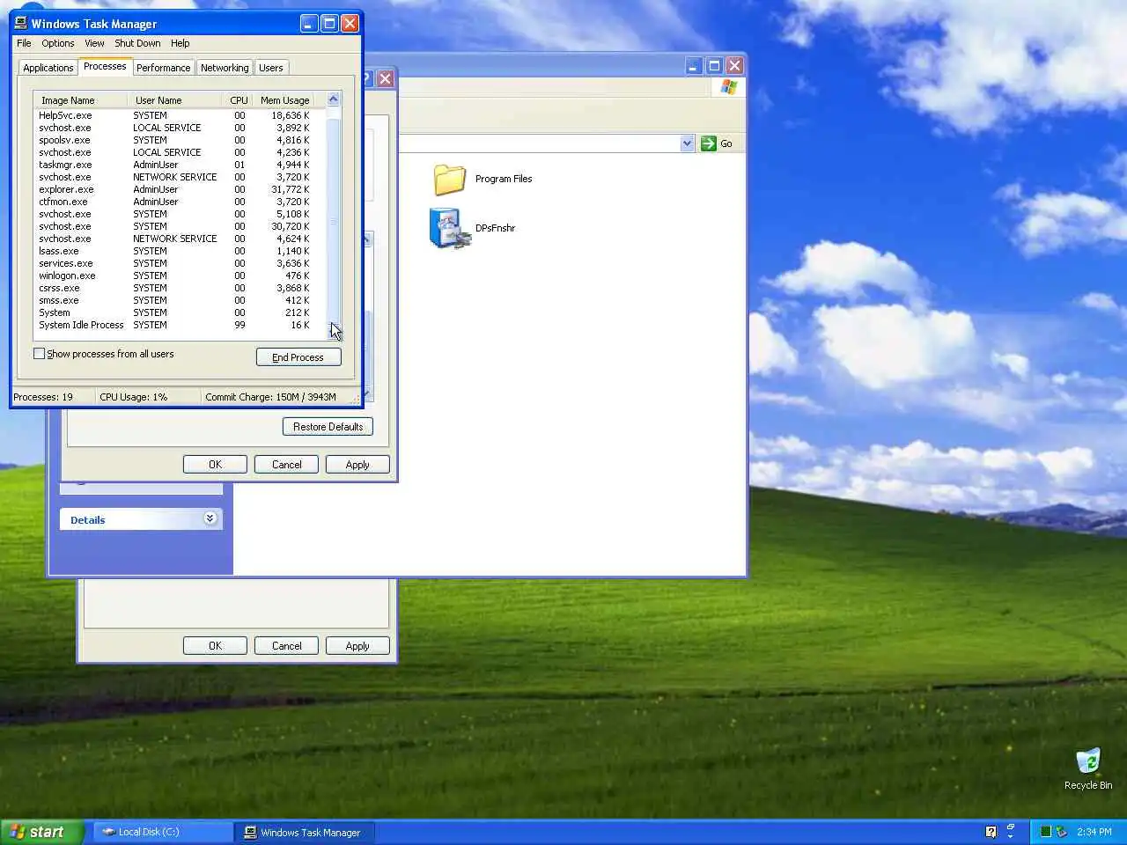Screen dimensions: 1127x845
Task: Click the taskbar toolbar chevron arrow
Action: [x=1011, y=836]
